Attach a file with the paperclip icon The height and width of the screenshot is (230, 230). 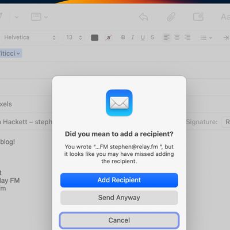pyautogui.click(x=171, y=17)
